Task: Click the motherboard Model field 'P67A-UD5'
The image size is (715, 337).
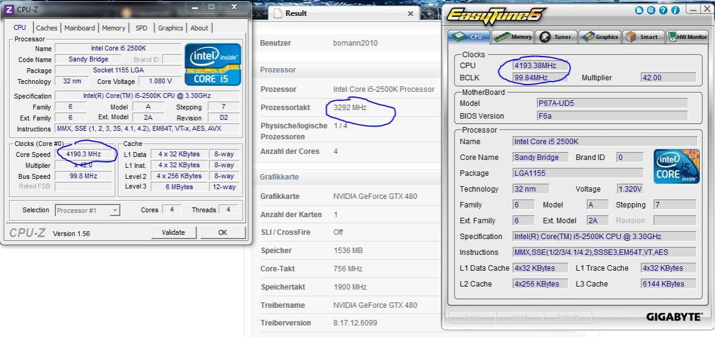Action: coord(612,103)
